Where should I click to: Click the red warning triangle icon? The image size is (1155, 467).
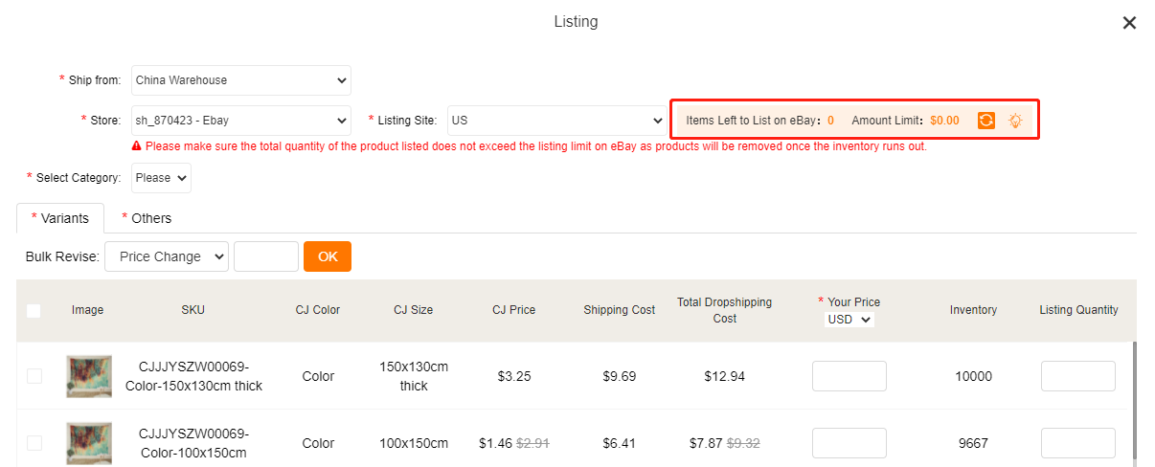click(137, 146)
